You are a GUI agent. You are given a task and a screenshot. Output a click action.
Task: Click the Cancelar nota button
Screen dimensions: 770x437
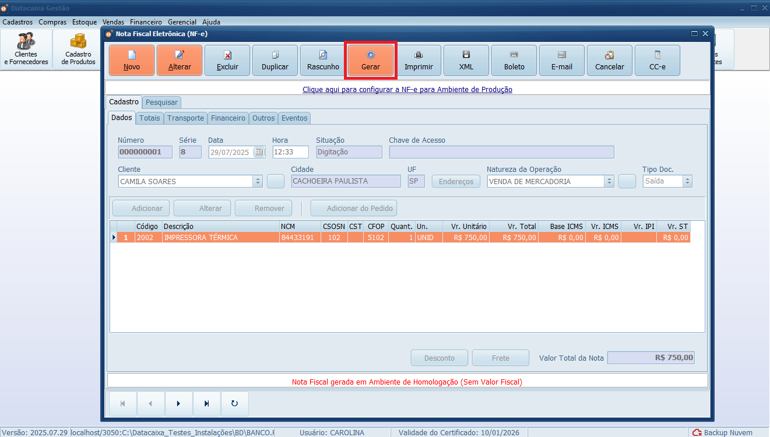tap(610, 61)
